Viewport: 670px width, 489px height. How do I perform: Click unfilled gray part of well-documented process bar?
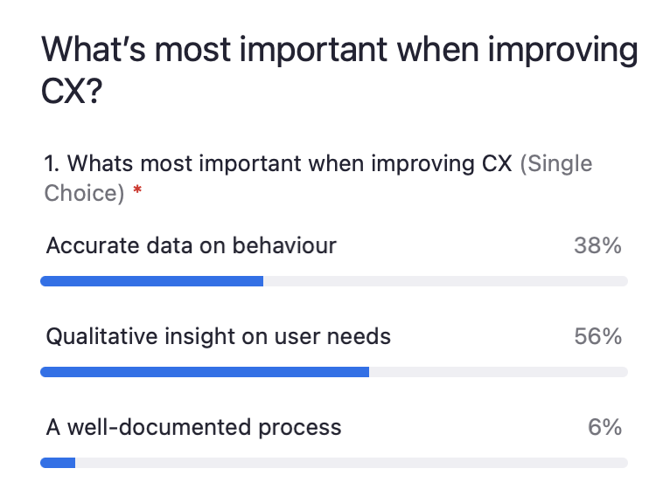coord(352,463)
